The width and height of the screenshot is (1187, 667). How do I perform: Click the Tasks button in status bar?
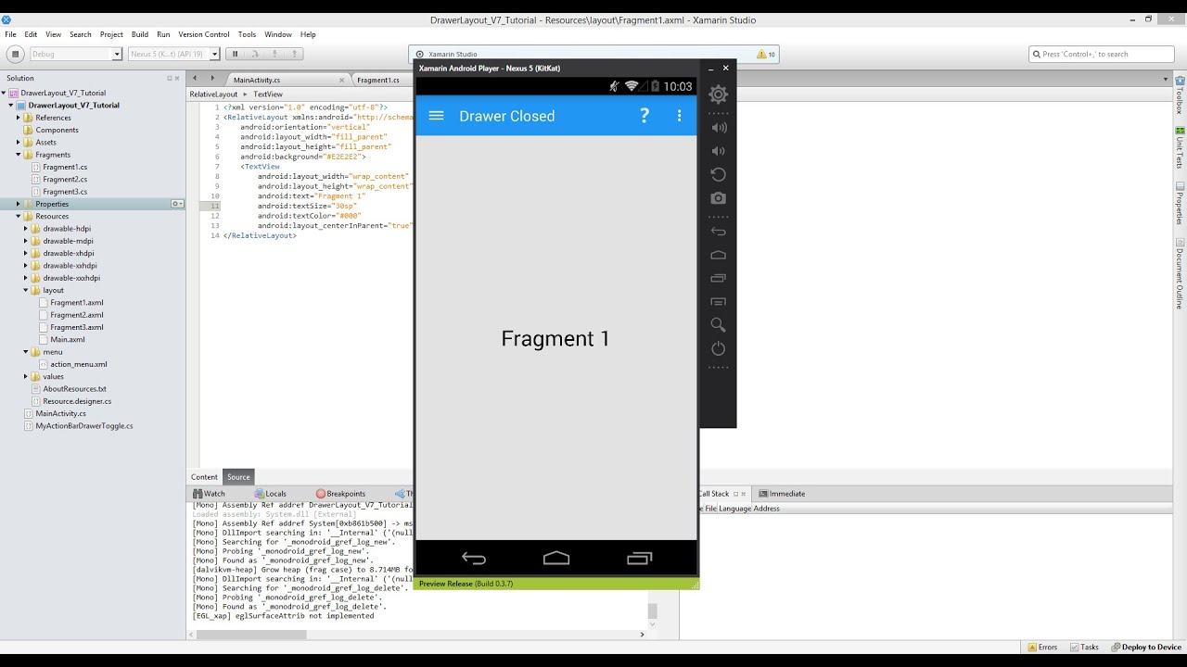click(x=1084, y=648)
